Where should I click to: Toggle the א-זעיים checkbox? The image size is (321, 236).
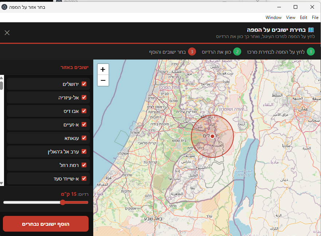pos(84,124)
